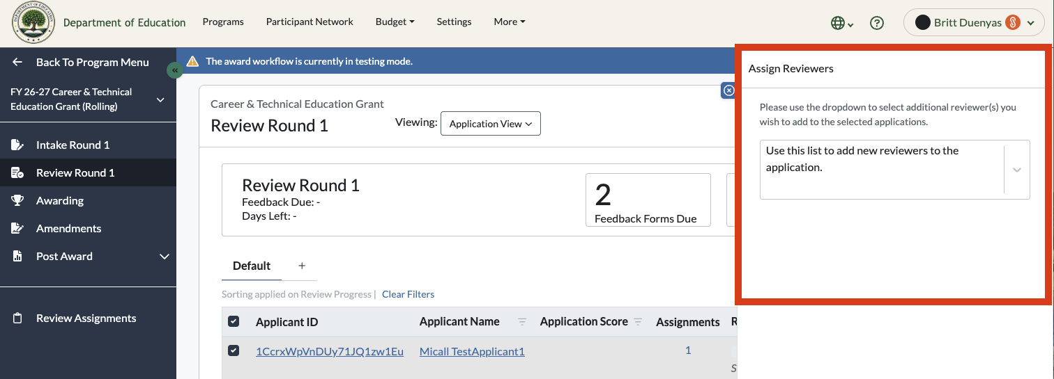Open the Application View viewing dropdown

coord(491,124)
